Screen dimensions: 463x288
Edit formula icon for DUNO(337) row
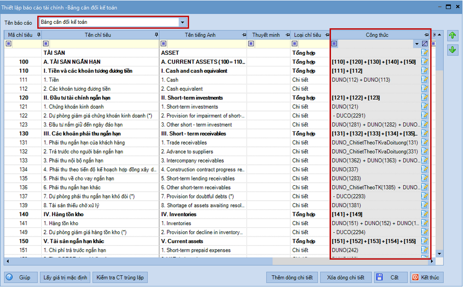point(425,169)
